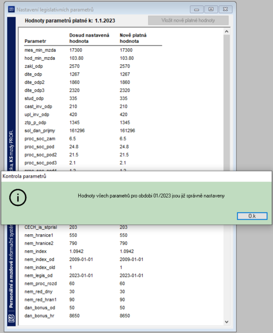Click the 17300 value in Dosud nastavená column
273x333 pixels.
pyautogui.click(x=75, y=50)
